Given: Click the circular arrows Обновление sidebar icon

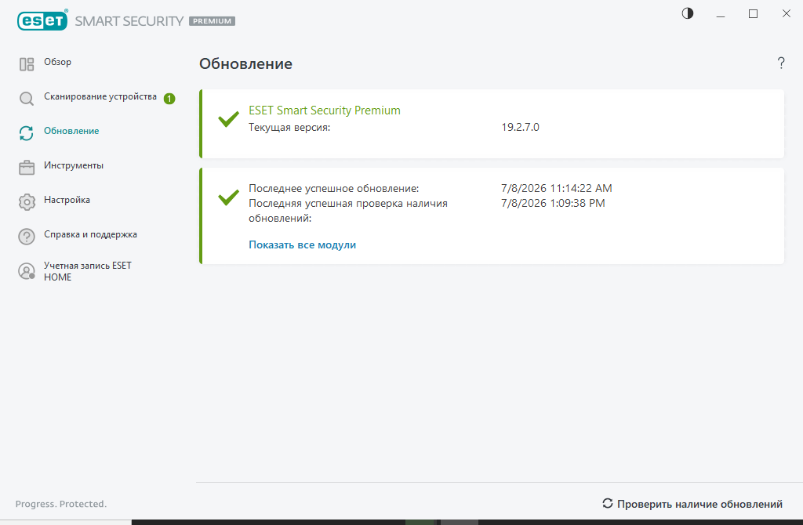Looking at the screenshot, I should point(27,133).
